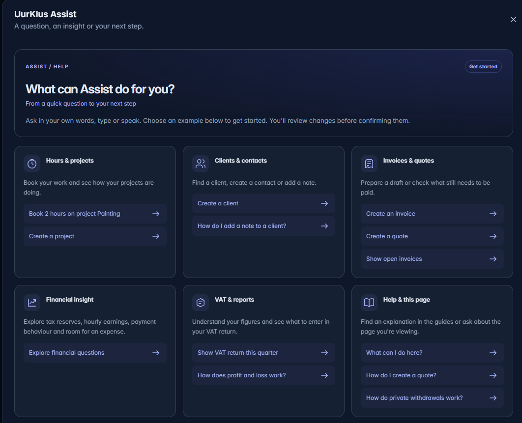Click the 'Prepare a draft or check' description
The height and width of the screenshot is (423, 522).
click(x=425, y=188)
